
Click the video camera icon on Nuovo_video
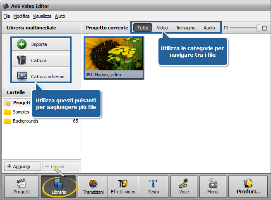pos(89,75)
